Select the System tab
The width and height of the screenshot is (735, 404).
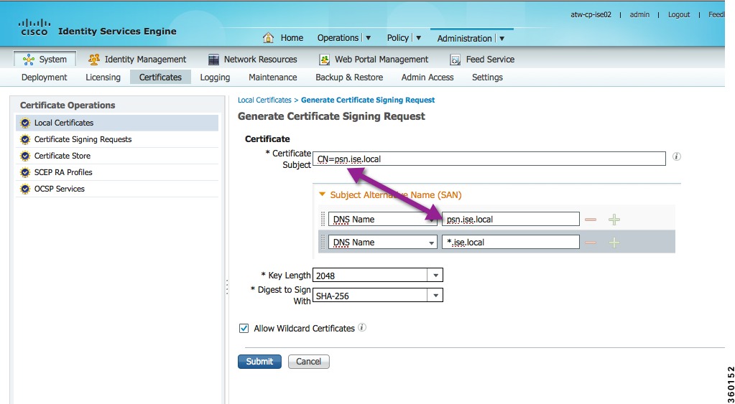click(45, 60)
